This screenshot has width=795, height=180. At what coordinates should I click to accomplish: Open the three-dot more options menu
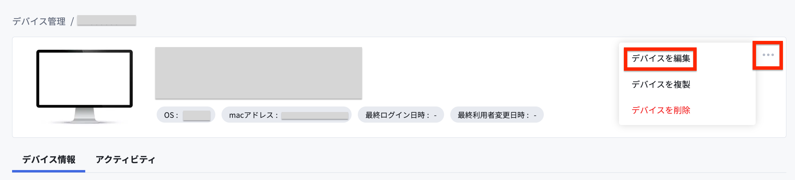pos(768,55)
